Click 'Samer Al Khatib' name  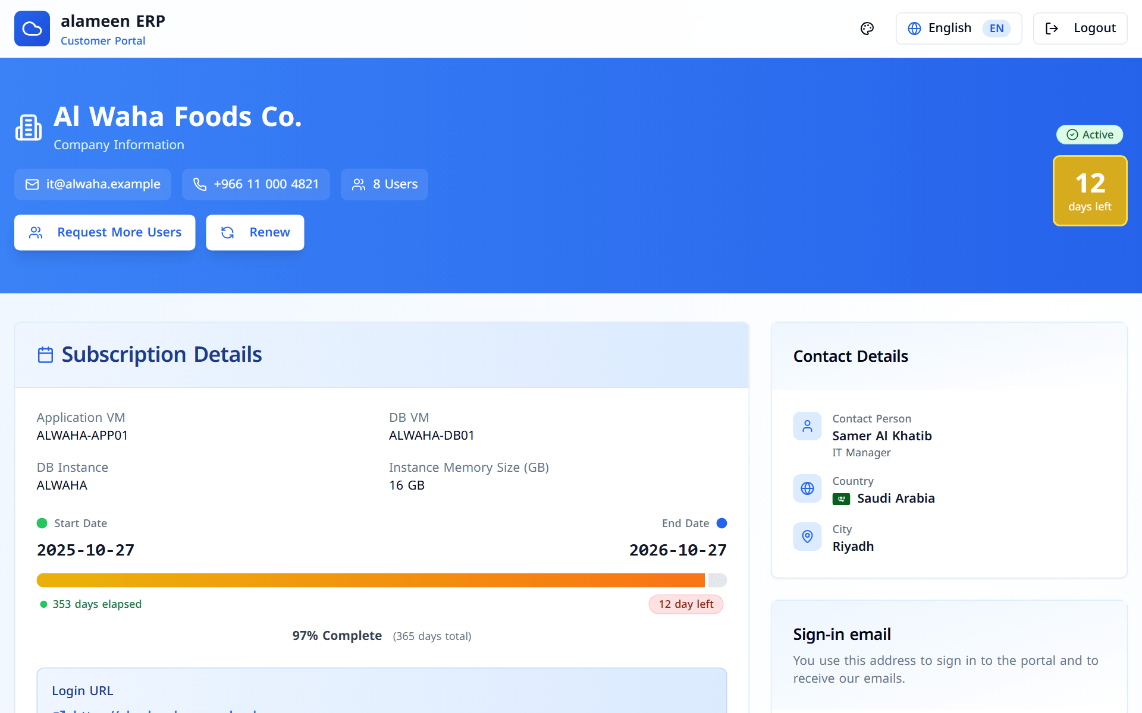tap(882, 436)
